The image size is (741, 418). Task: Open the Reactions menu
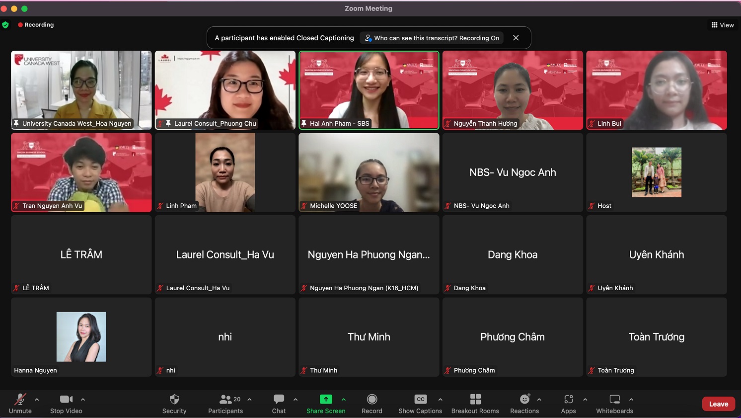point(524,404)
